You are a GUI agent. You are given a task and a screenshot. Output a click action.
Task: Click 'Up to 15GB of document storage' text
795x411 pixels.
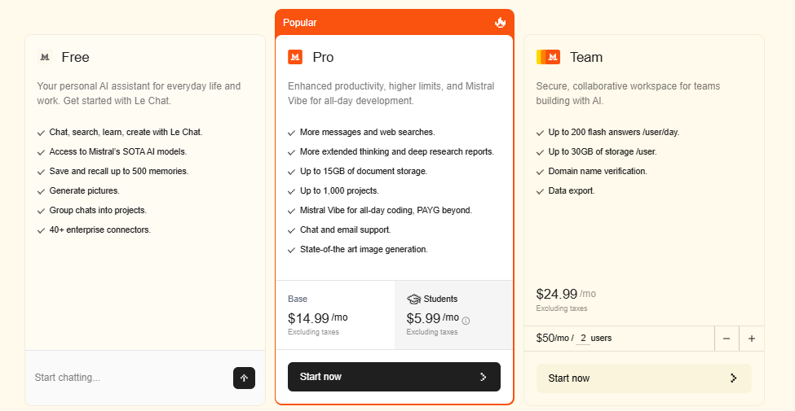point(364,171)
